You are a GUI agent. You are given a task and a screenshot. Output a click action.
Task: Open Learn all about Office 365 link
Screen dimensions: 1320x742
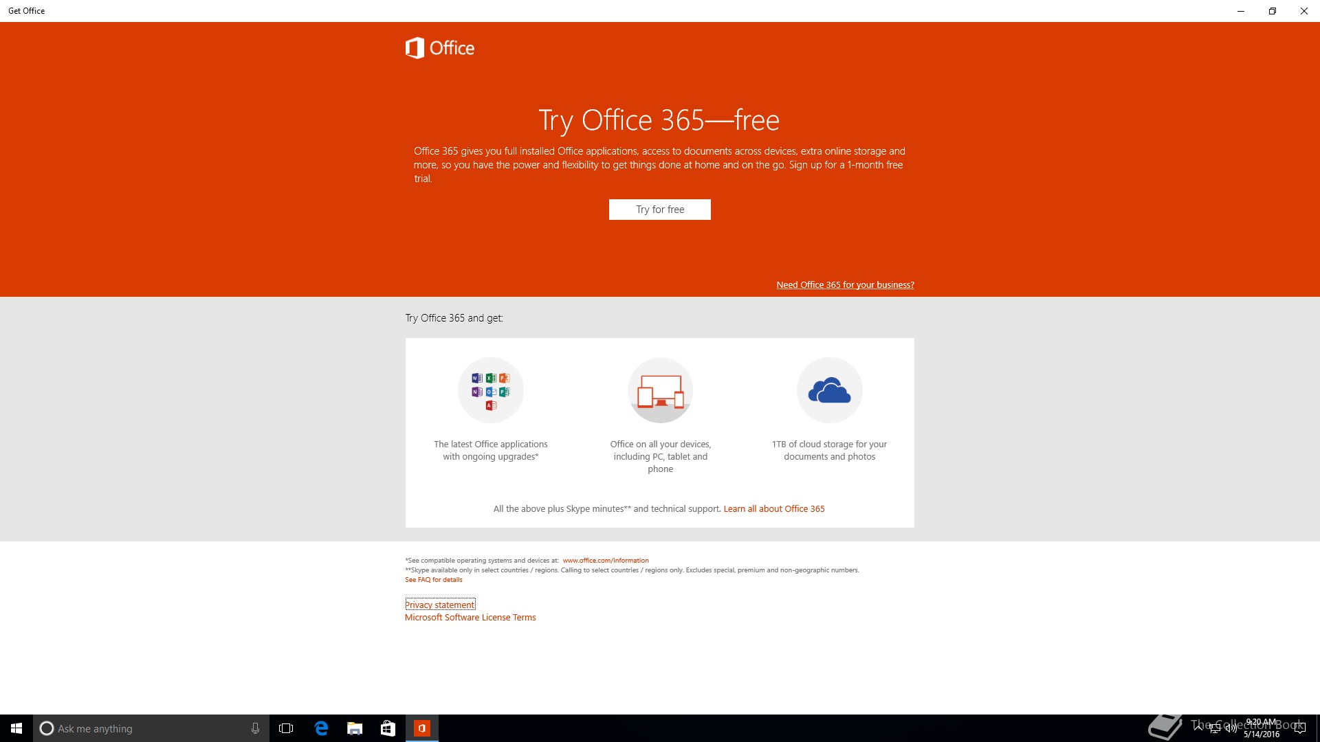(774, 509)
